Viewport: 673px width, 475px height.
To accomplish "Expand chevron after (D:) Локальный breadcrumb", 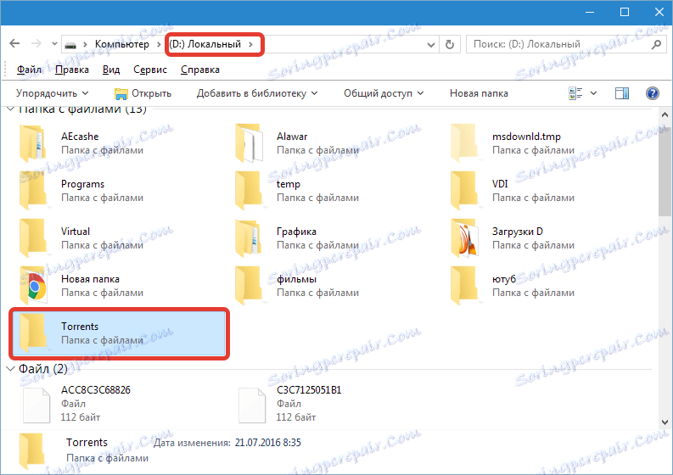I will coord(250,44).
